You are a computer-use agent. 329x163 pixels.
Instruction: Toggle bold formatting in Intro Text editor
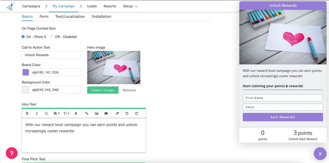point(27,113)
